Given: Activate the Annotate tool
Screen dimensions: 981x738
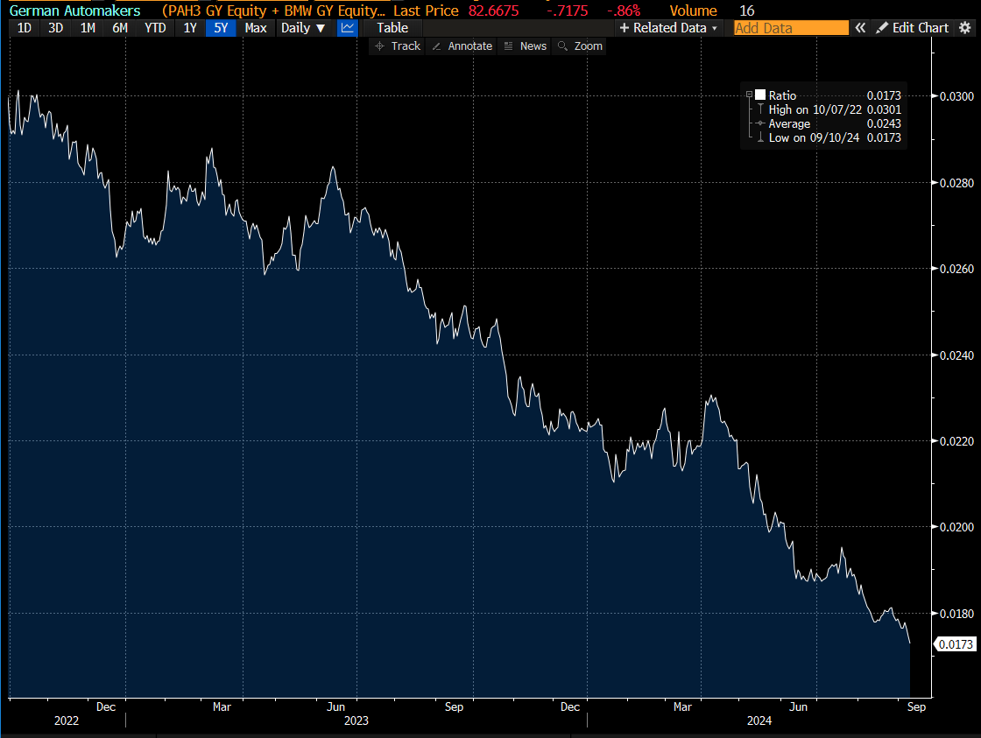Looking at the screenshot, I should [x=462, y=46].
